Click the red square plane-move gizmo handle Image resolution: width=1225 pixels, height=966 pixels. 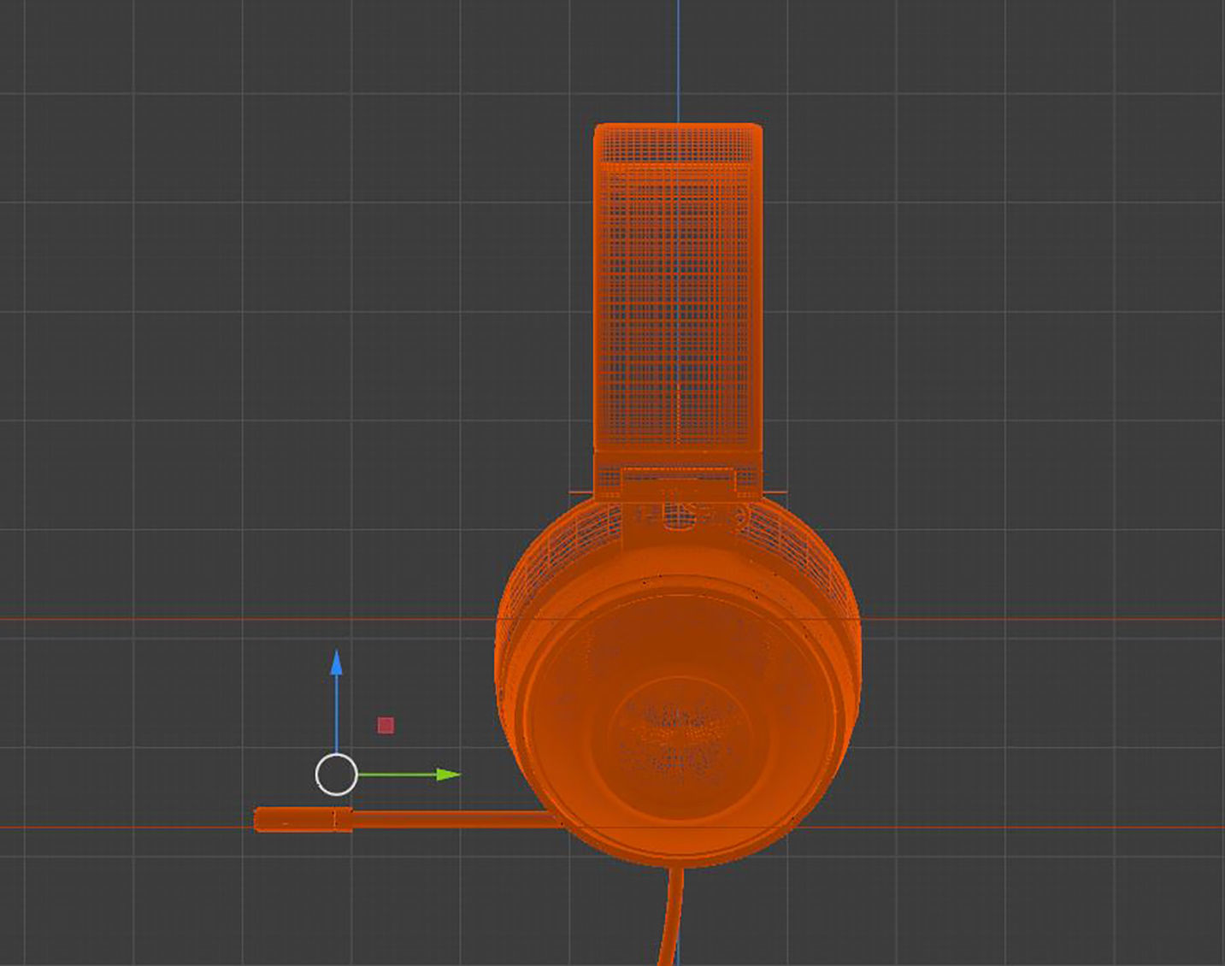(x=386, y=726)
